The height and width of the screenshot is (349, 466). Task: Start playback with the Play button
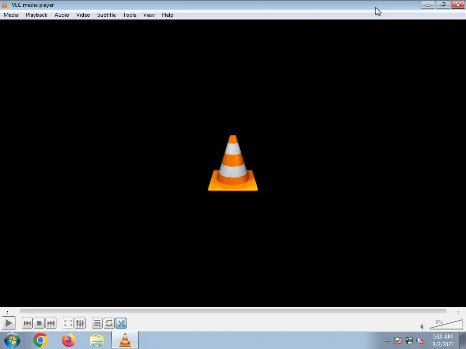8,323
